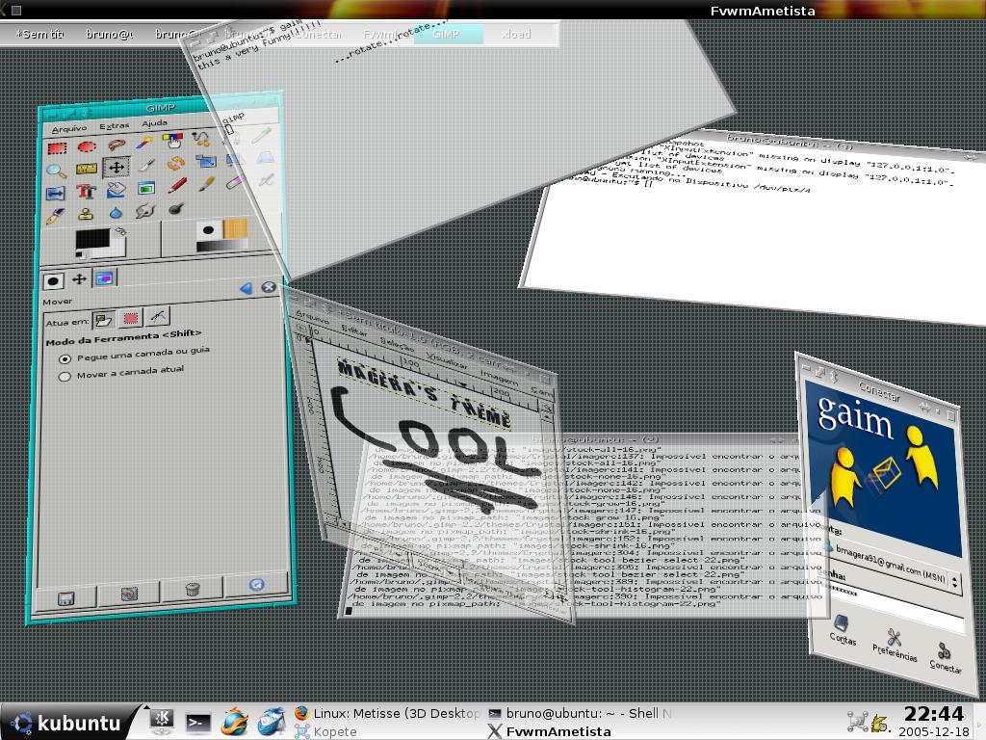Select the Flip tool
Screen dimensions: 986x740
(x=55, y=193)
